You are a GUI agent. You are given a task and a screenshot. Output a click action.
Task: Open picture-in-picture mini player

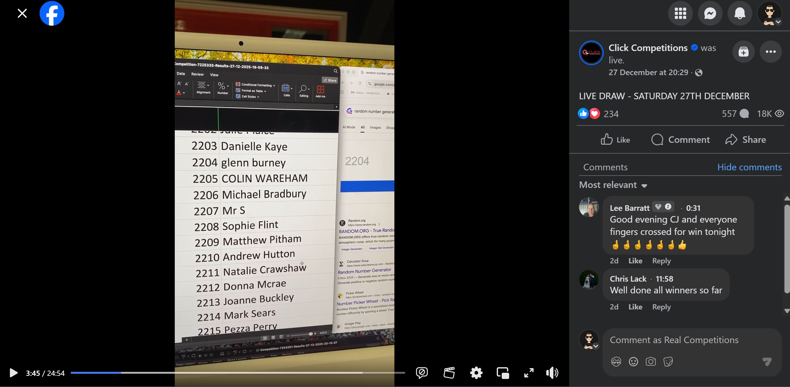503,373
